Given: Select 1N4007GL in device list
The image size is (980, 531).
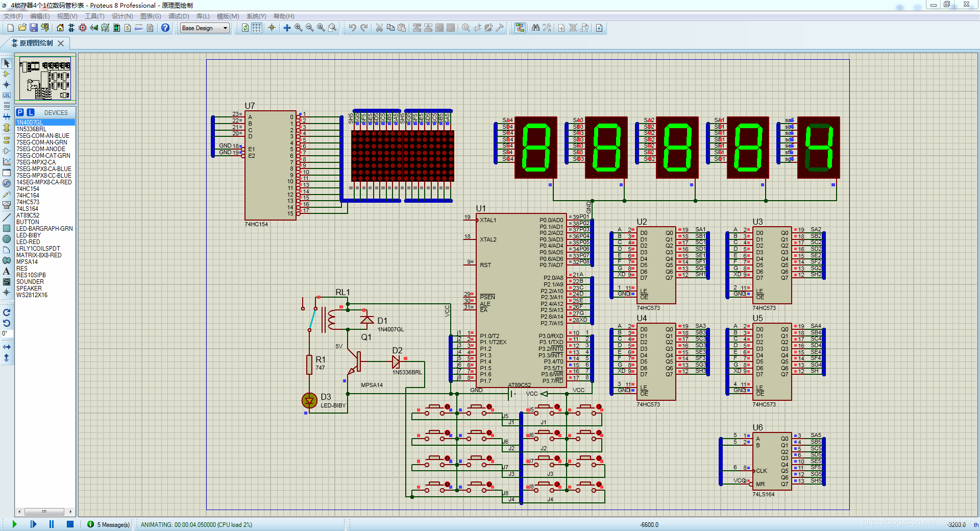Looking at the screenshot, I should coord(45,123).
